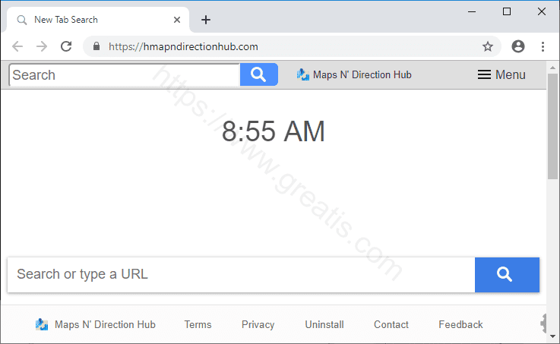Click the padlock site info icon
The height and width of the screenshot is (344, 560).
click(96, 46)
